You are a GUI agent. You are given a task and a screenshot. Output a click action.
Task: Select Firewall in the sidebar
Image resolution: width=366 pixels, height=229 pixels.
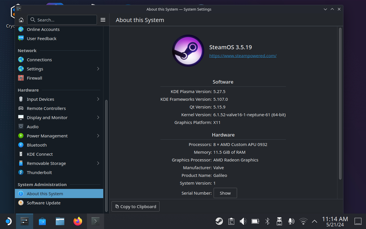(34, 78)
